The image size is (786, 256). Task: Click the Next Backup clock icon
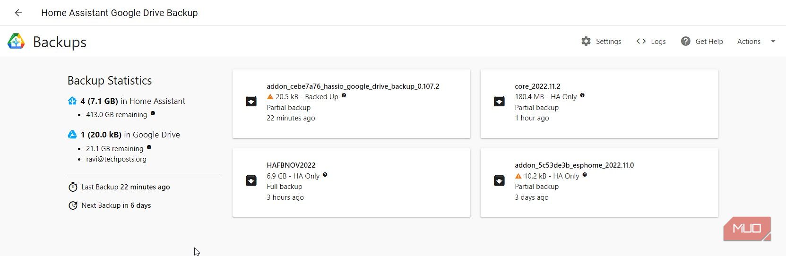click(73, 205)
